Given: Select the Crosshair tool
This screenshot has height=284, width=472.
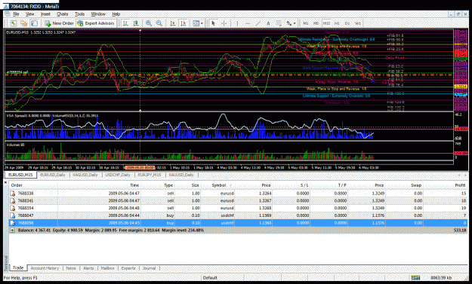Looking at the screenshot, I should 224,23.
